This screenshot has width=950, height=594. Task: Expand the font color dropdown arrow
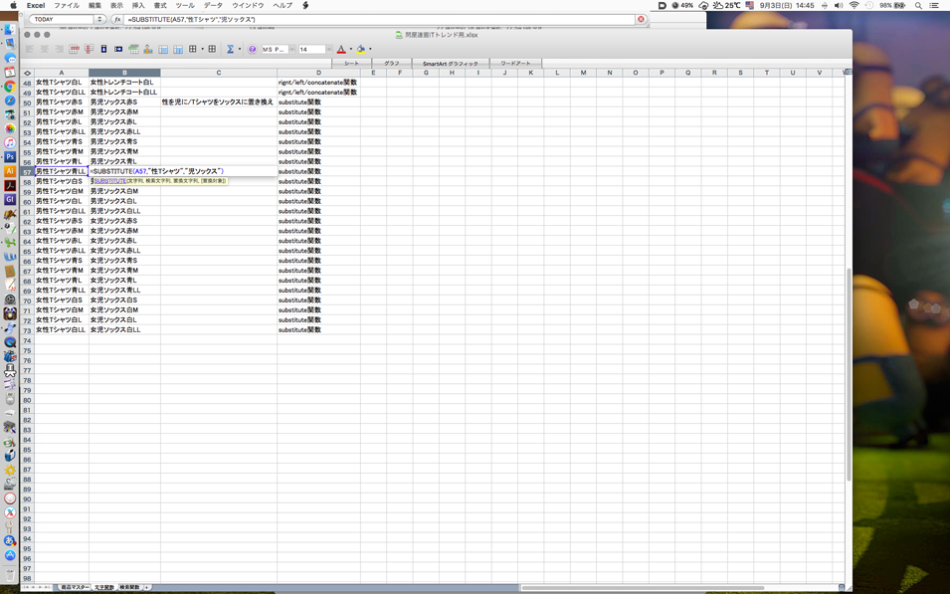click(351, 49)
